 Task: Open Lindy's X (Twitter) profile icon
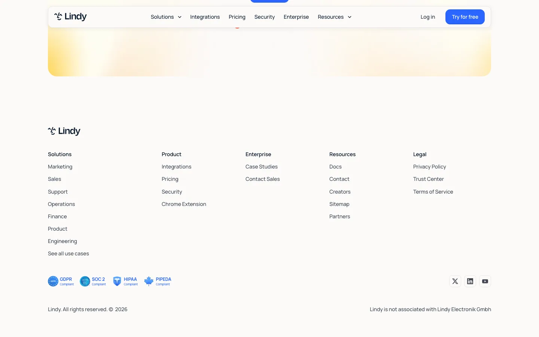point(455,281)
